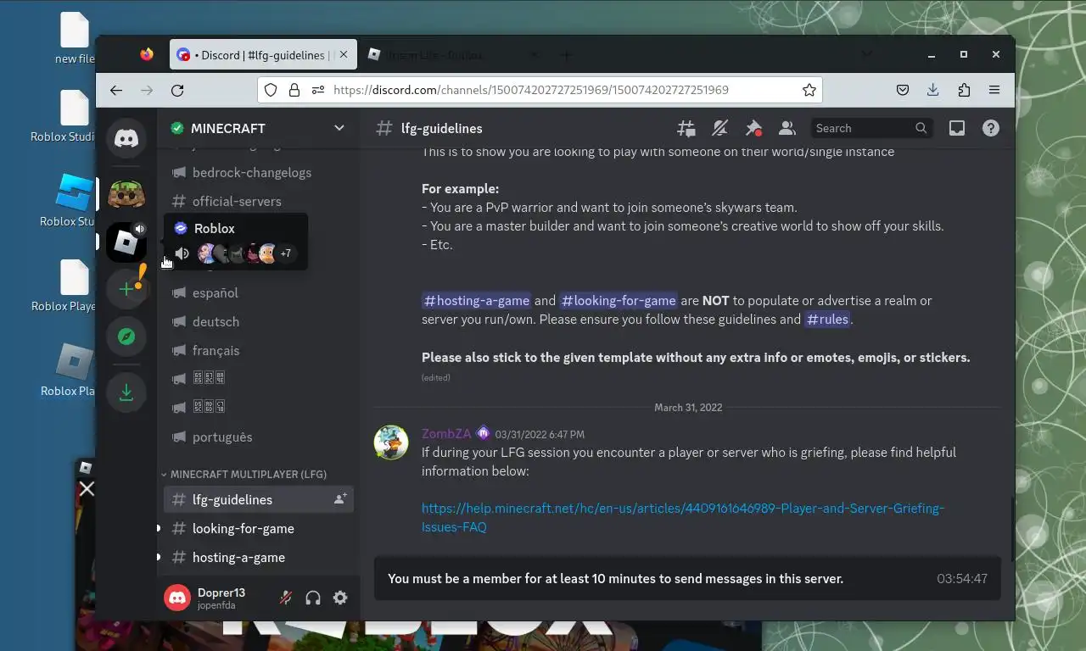Click Download Apps icon in server list

click(126, 392)
